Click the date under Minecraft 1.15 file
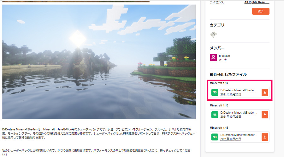The image size is (284, 157). pos(231,139)
